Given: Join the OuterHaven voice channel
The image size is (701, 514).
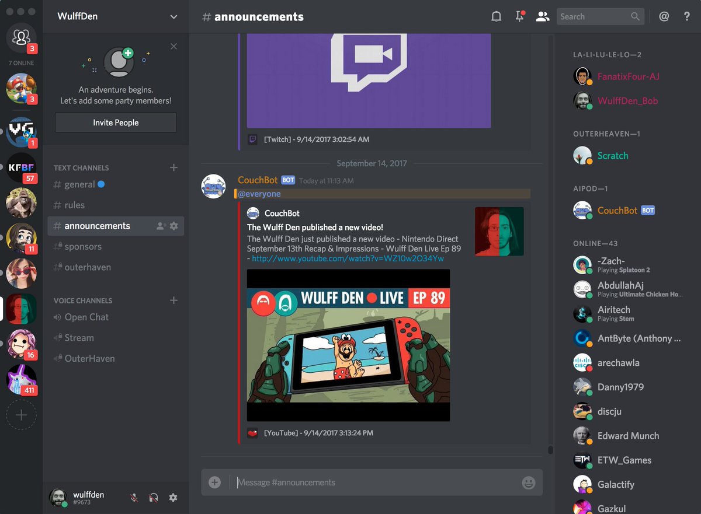Looking at the screenshot, I should tap(116, 358).
